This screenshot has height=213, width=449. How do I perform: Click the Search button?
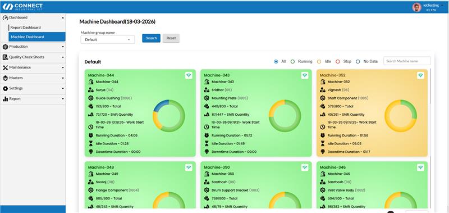tap(151, 38)
